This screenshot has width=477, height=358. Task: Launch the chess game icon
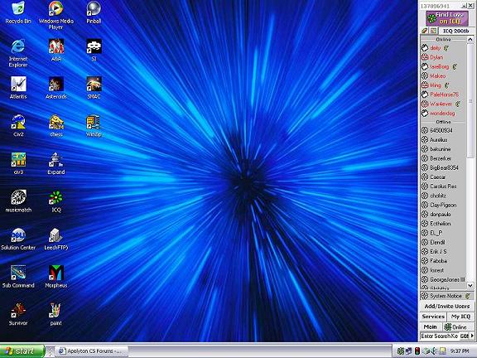[56, 126]
